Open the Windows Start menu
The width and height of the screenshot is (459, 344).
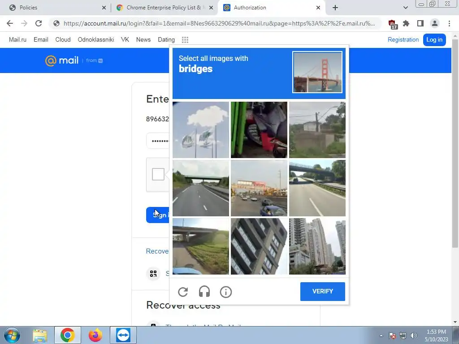pos(12,335)
